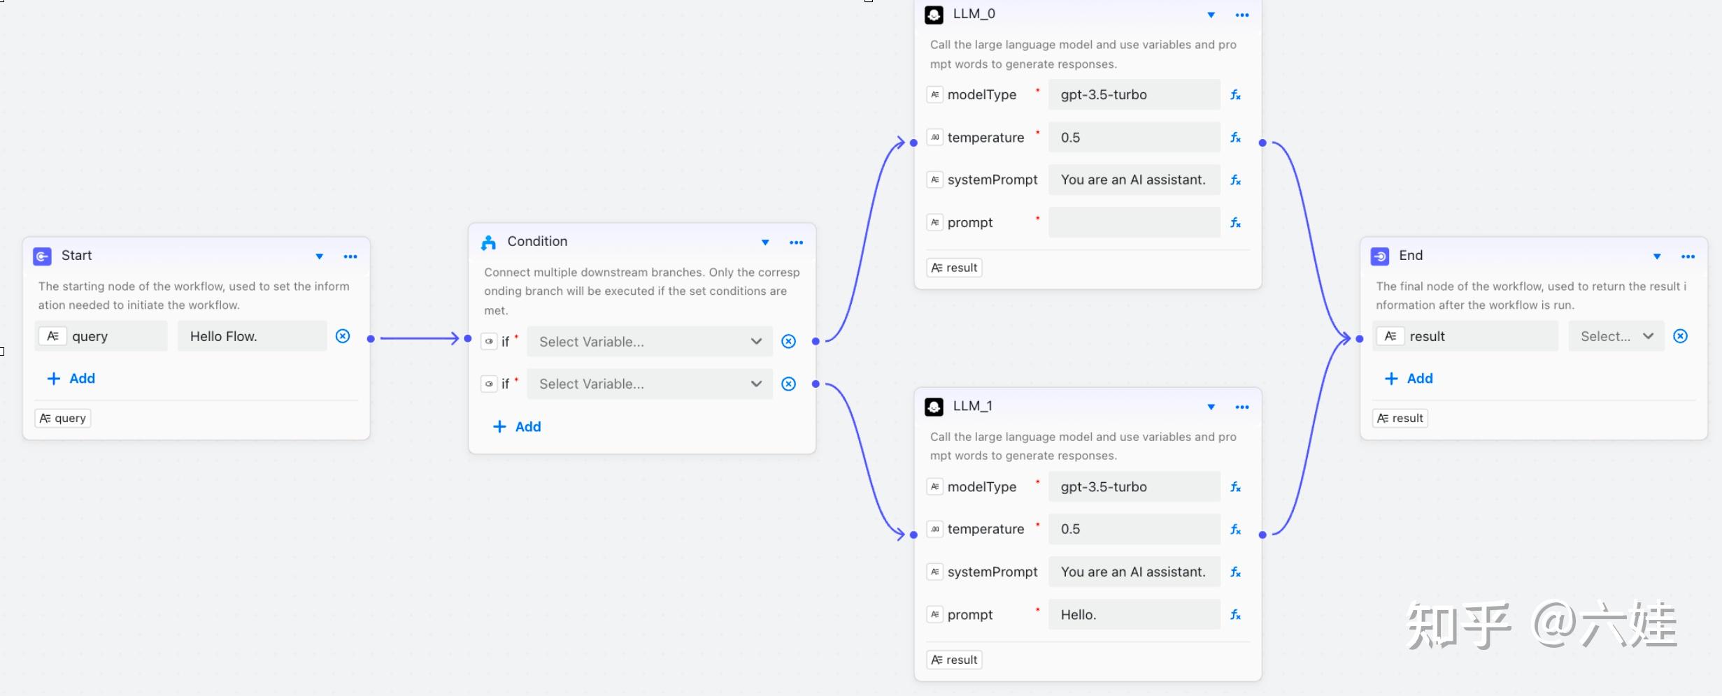
Task: Click the empty LLM_0 prompt input field
Action: click(1134, 223)
